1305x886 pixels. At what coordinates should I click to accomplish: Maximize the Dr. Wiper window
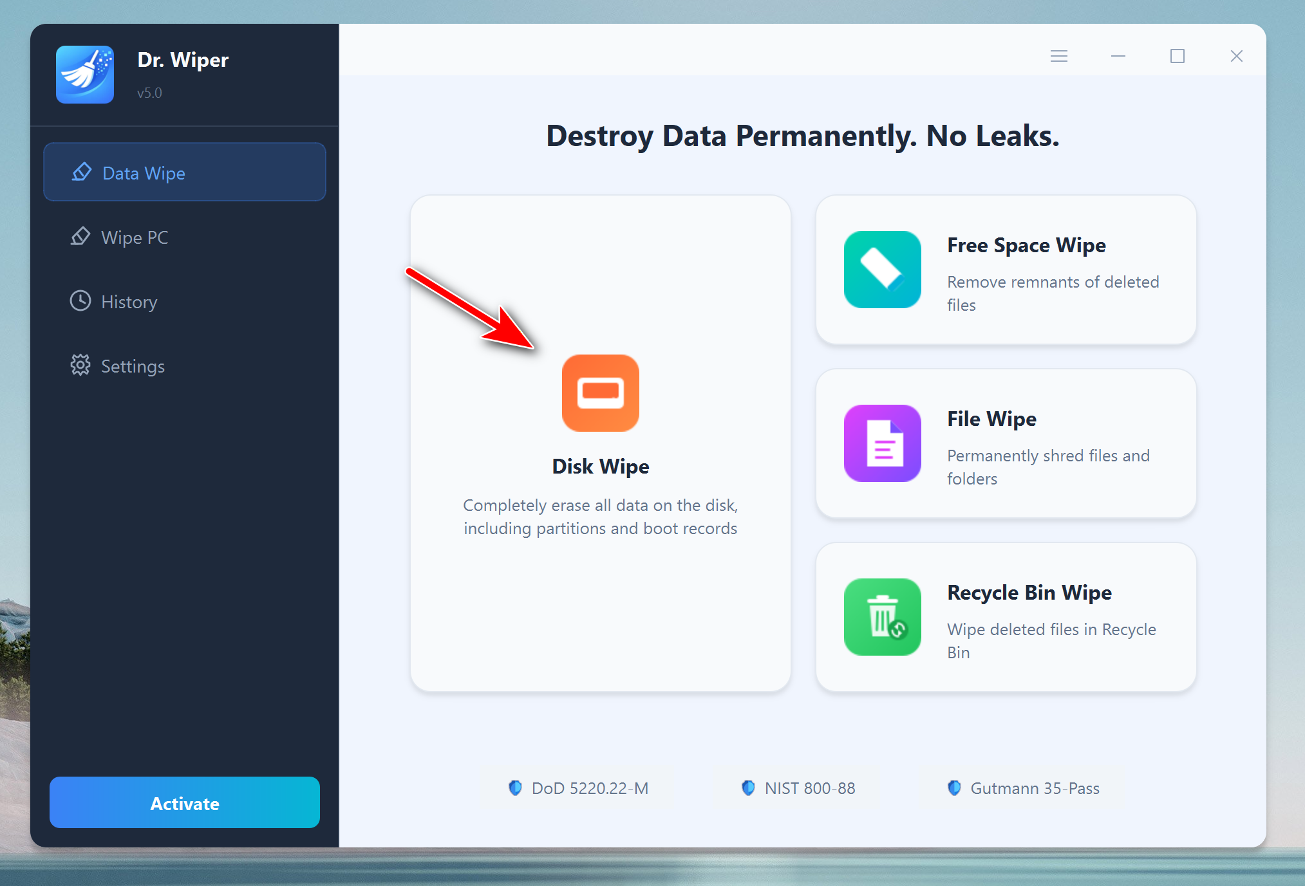click(1177, 56)
